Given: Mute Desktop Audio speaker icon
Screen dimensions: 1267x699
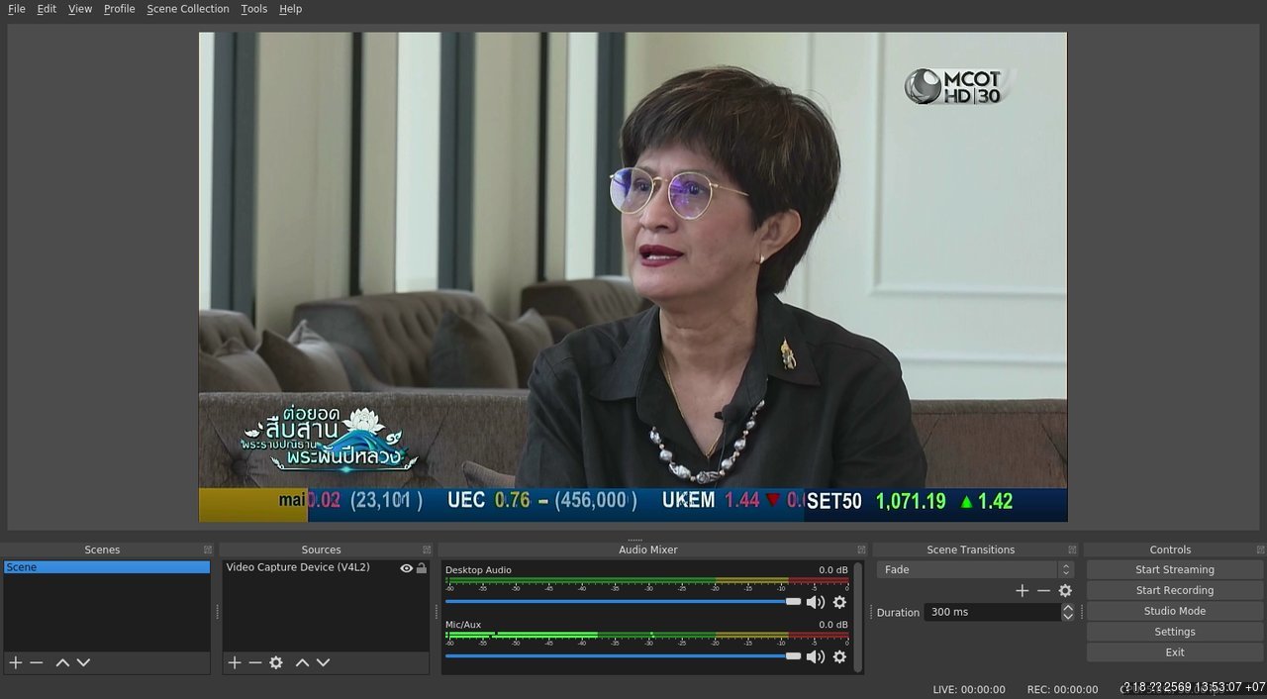Looking at the screenshot, I should pyautogui.click(x=816, y=602).
